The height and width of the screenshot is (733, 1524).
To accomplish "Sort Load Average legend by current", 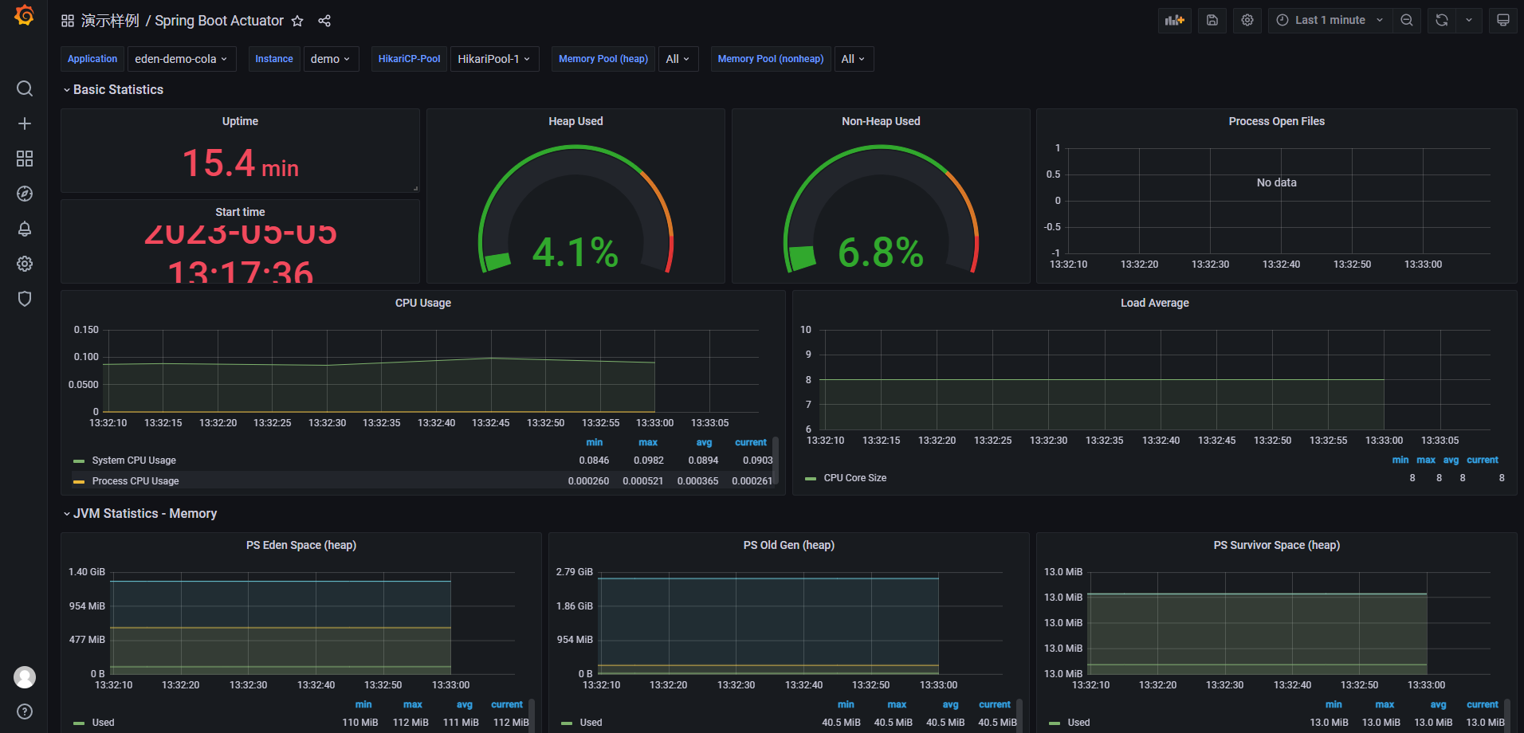I will [1483, 460].
